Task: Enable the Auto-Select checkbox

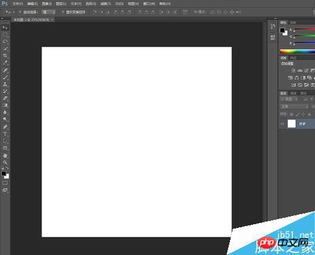Action: coord(20,12)
